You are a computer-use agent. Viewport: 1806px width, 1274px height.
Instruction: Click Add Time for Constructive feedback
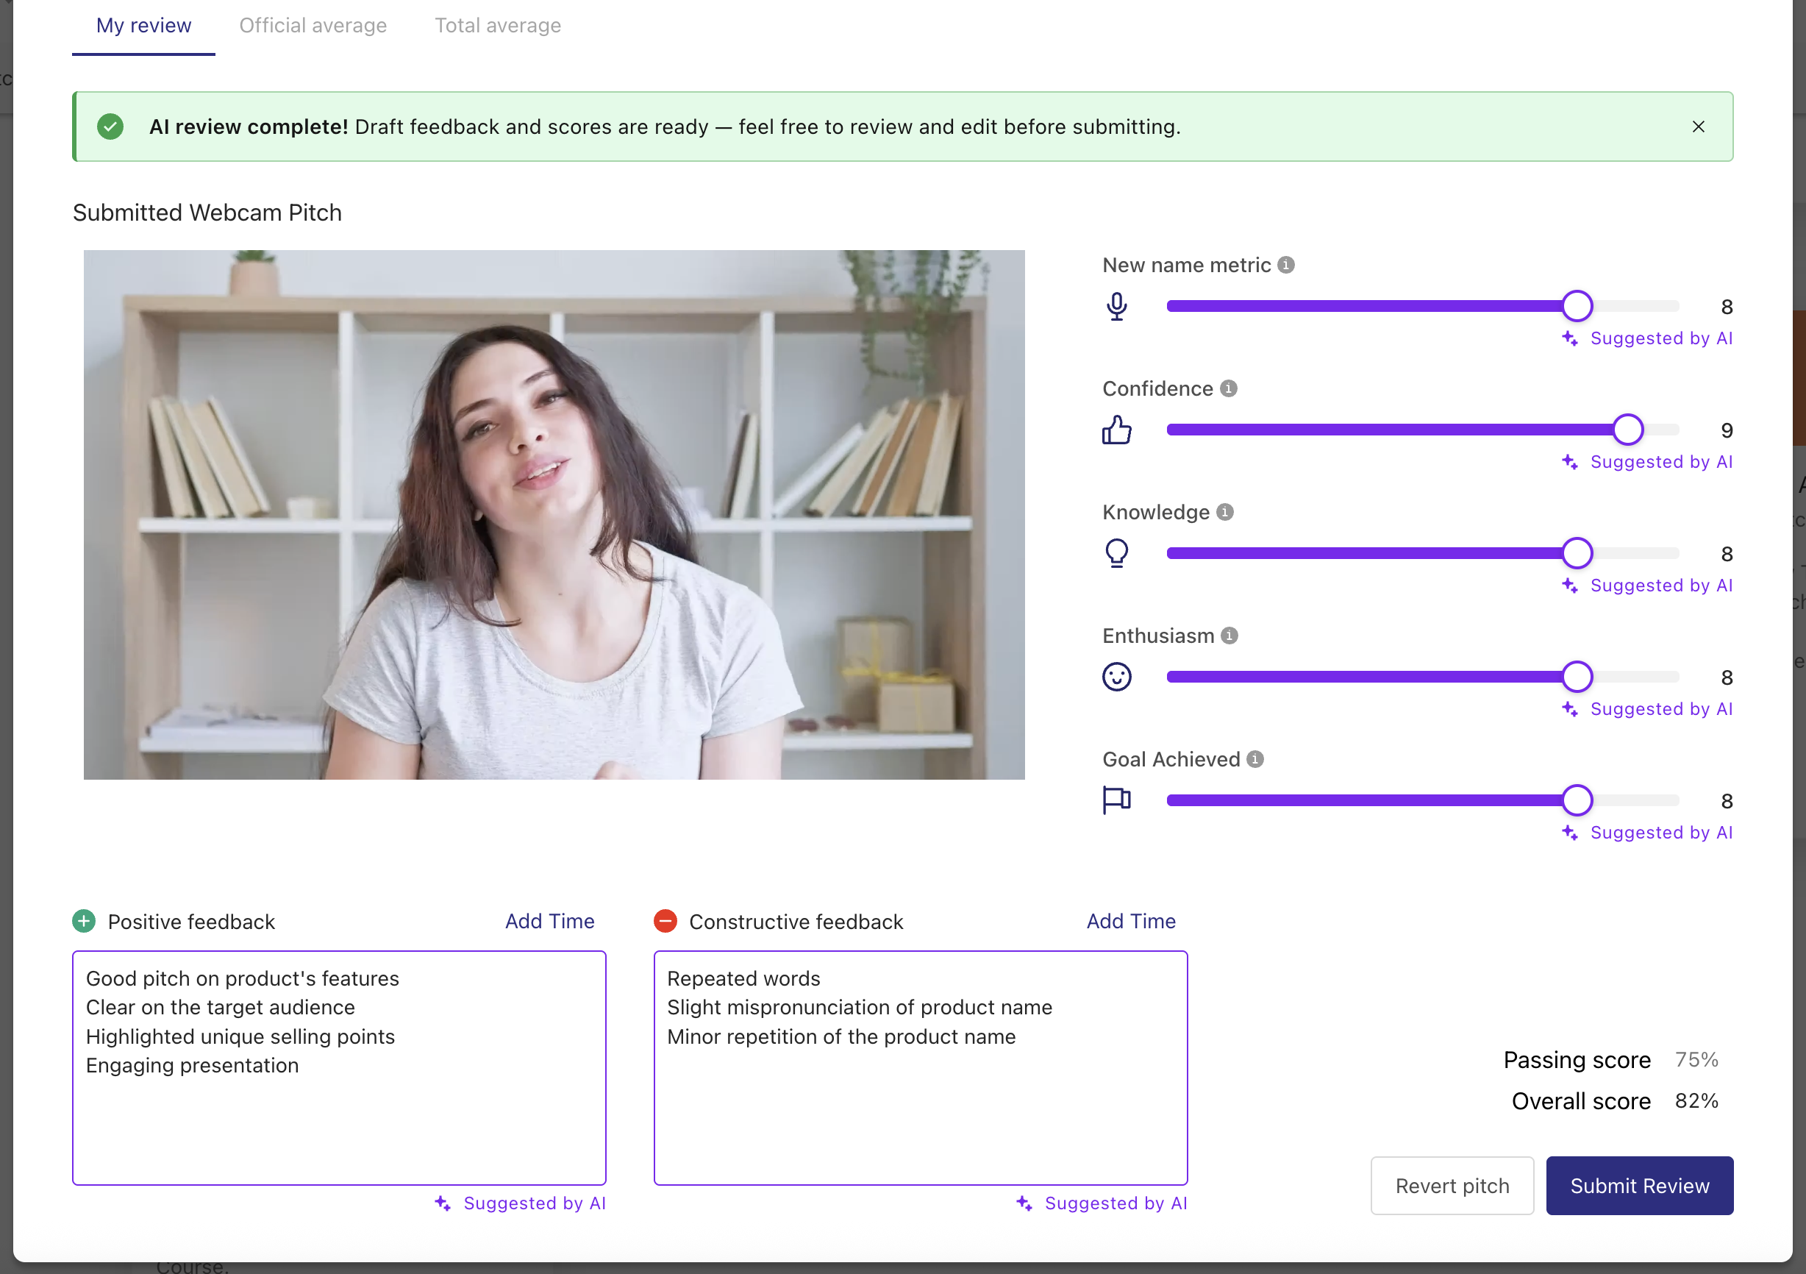[x=1130, y=922]
